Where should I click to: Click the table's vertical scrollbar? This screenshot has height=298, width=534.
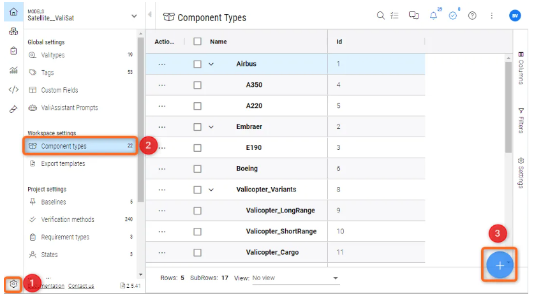point(508,102)
